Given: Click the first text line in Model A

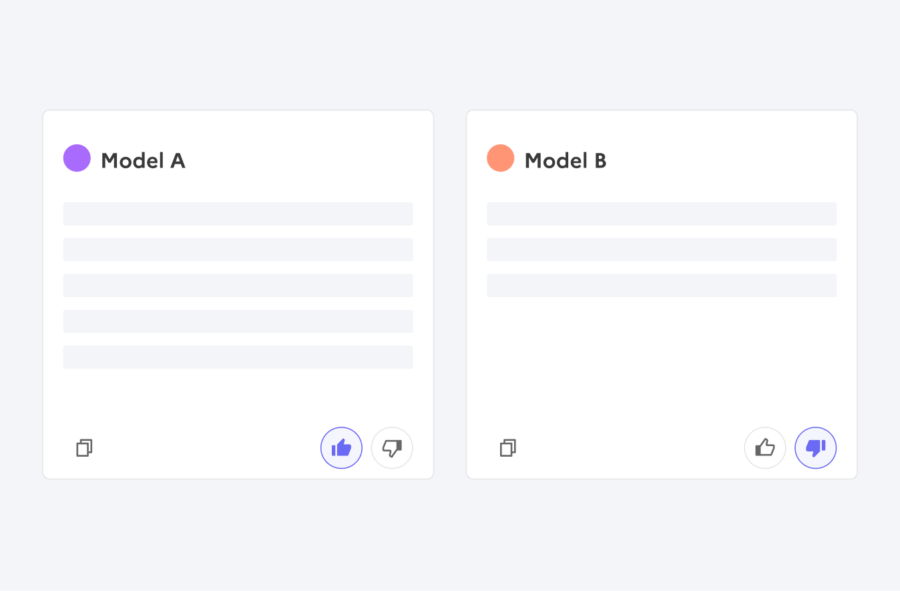Looking at the screenshot, I should click(238, 214).
